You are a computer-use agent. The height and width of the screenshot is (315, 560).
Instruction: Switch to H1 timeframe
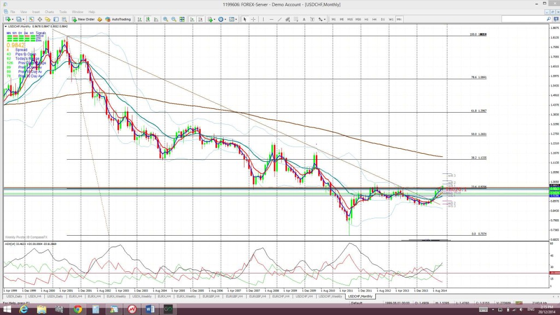(366, 19)
